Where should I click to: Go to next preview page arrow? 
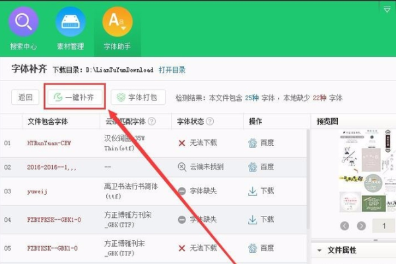pos(362,226)
